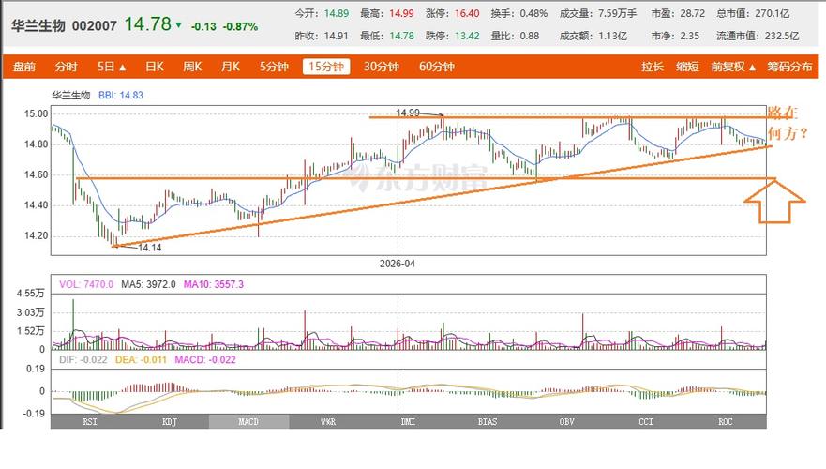Image resolution: width=826 pixels, height=469 pixels.
Task: Click the change percentage -0.87%
Action: [x=240, y=26]
